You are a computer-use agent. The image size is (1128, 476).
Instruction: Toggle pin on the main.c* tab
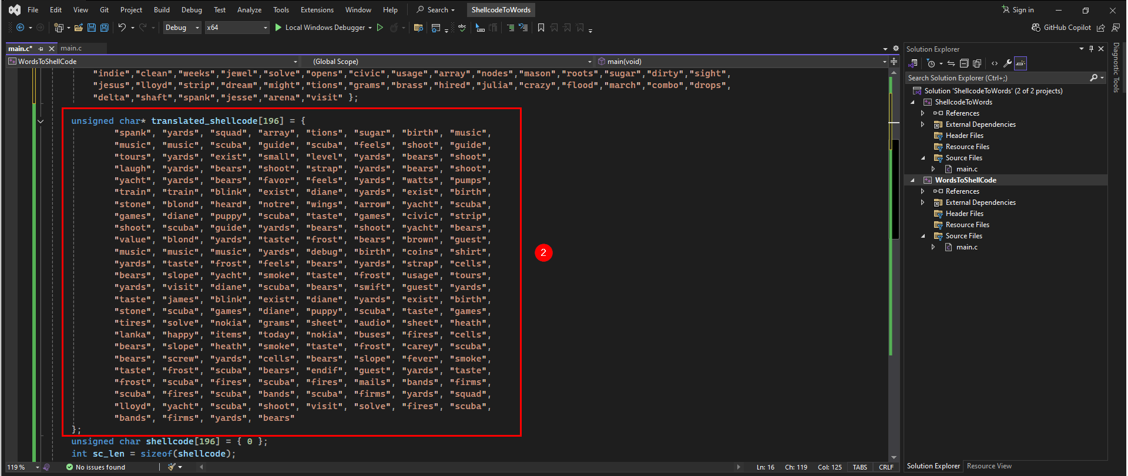(41, 49)
